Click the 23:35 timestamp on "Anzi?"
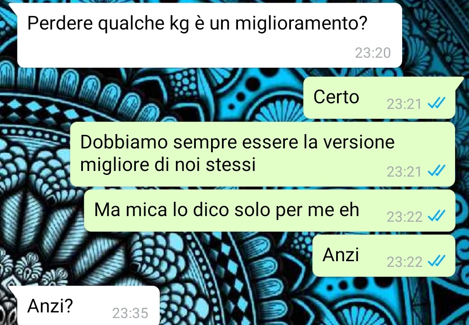Viewport: 469px width, 325px height. (x=130, y=313)
